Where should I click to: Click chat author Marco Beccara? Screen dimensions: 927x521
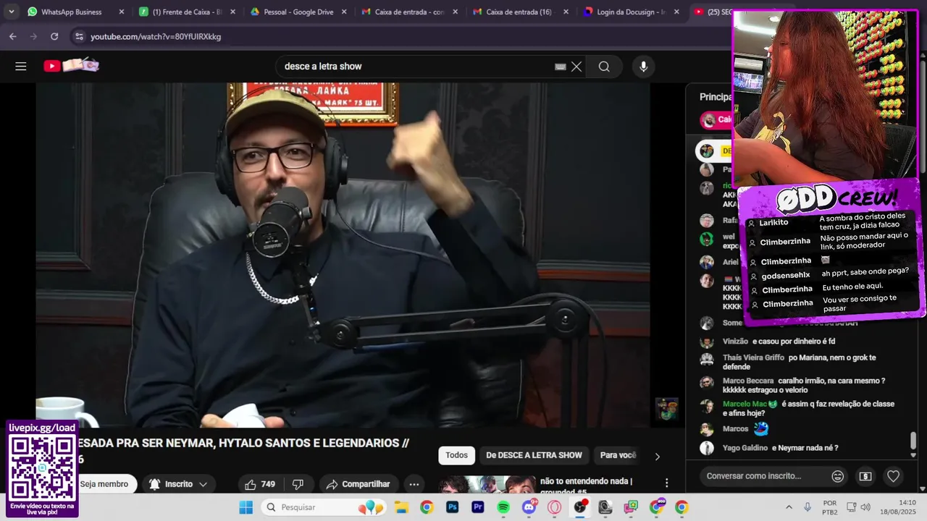pyautogui.click(x=748, y=381)
